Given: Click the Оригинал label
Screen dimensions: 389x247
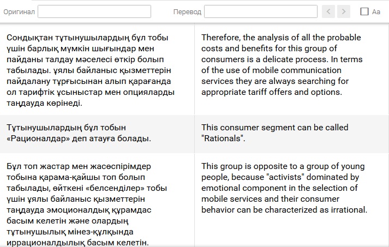Looking at the screenshot, I should point(19,11).
